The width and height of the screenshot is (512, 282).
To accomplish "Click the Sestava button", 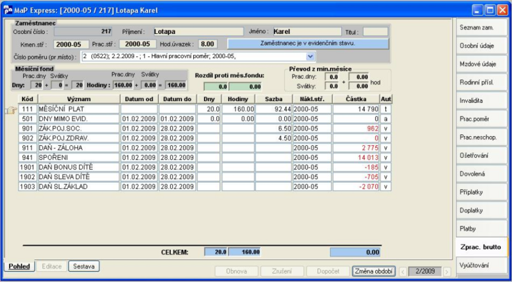I will [x=84, y=266].
